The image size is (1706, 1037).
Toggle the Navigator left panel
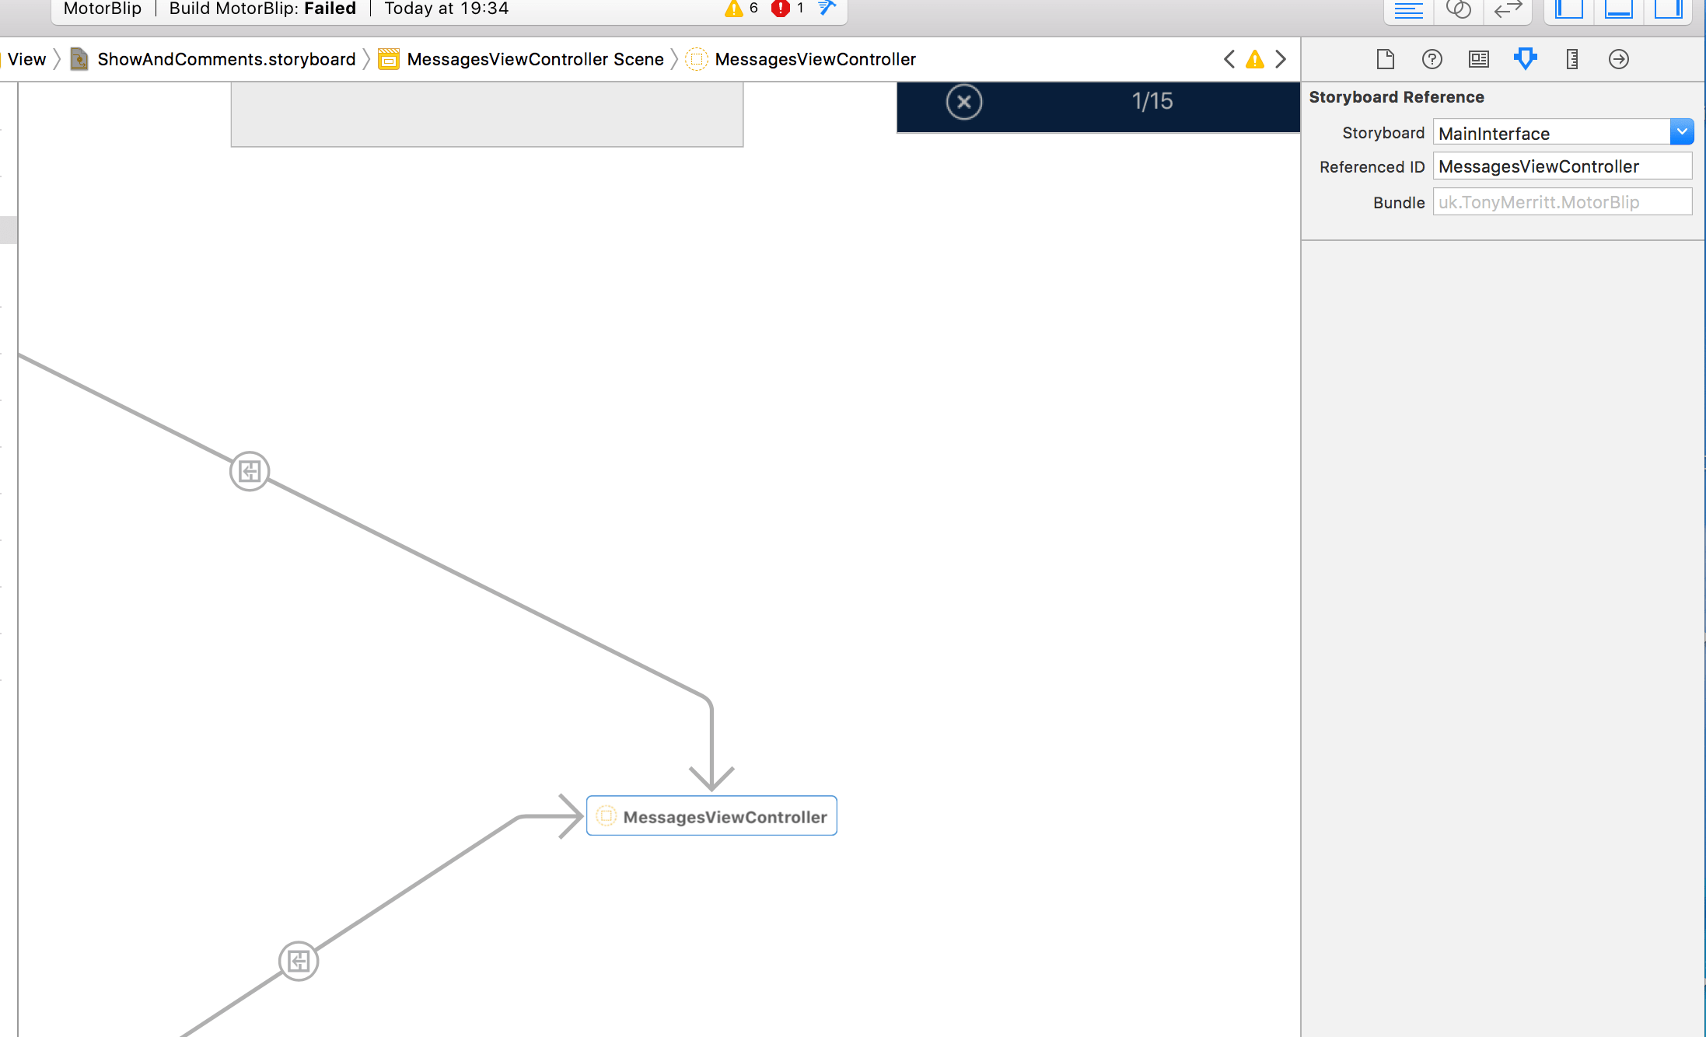coord(1568,9)
